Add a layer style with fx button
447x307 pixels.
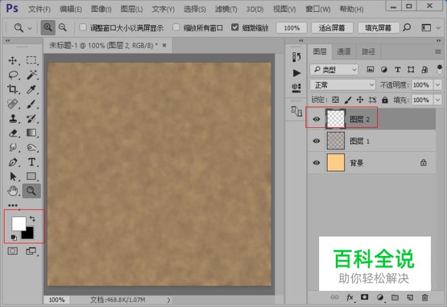click(x=350, y=297)
